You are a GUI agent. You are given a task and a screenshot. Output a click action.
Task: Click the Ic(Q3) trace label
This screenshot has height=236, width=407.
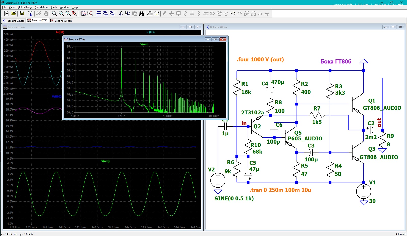click(151, 32)
